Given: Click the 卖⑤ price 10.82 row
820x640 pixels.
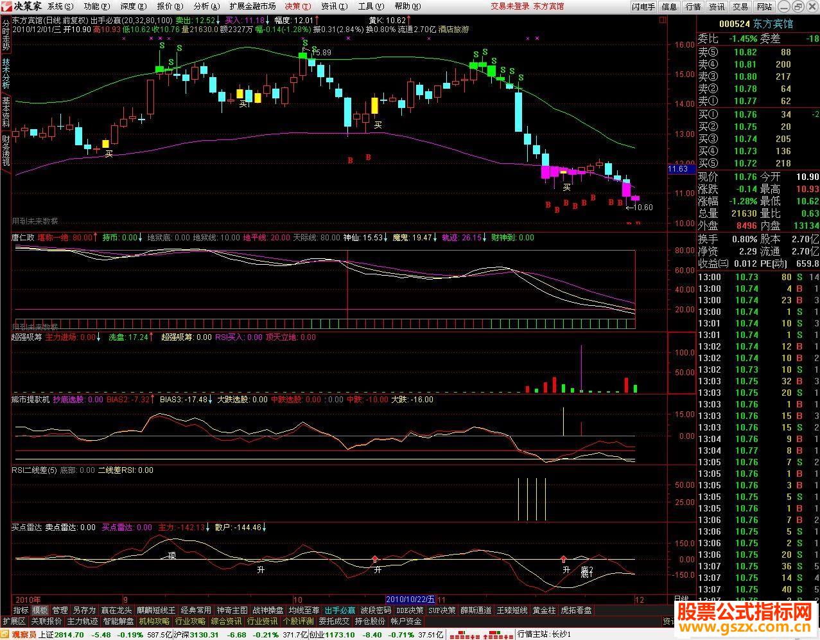Looking at the screenshot, I should 758,52.
